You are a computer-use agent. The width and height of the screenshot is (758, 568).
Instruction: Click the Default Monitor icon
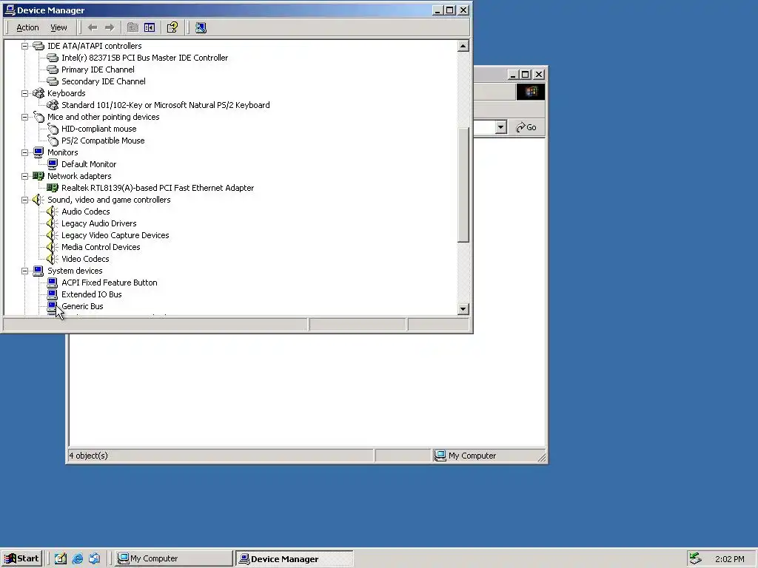53,164
